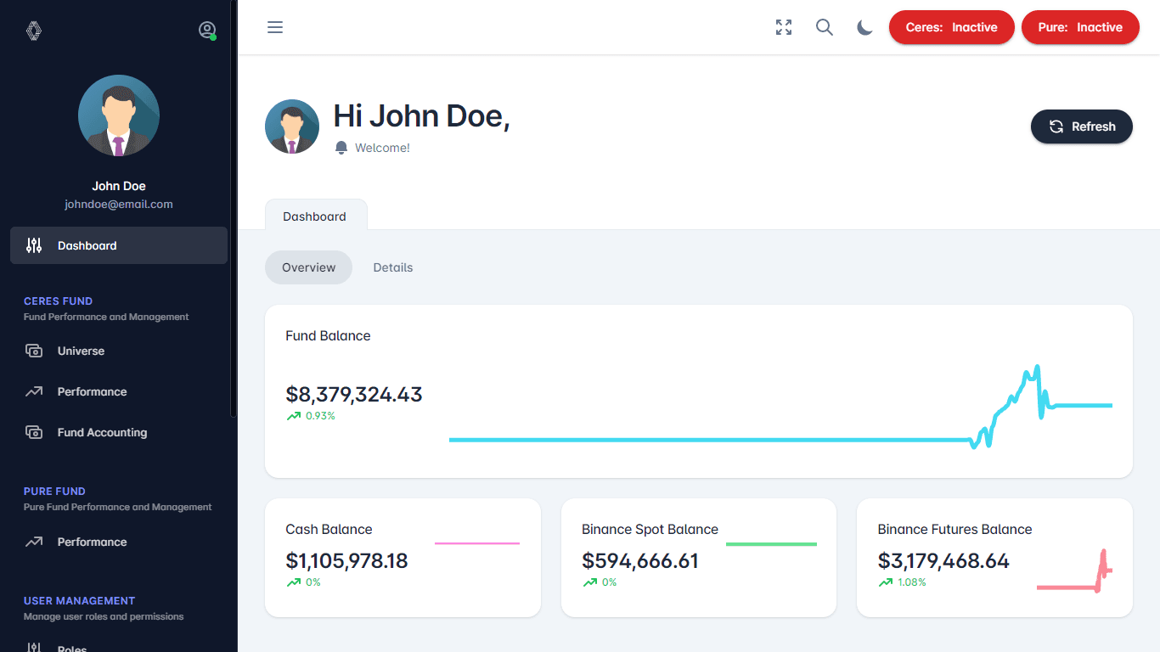Select the Overview pill tab
The height and width of the screenshot is (652, 1160).
(308, 267)
